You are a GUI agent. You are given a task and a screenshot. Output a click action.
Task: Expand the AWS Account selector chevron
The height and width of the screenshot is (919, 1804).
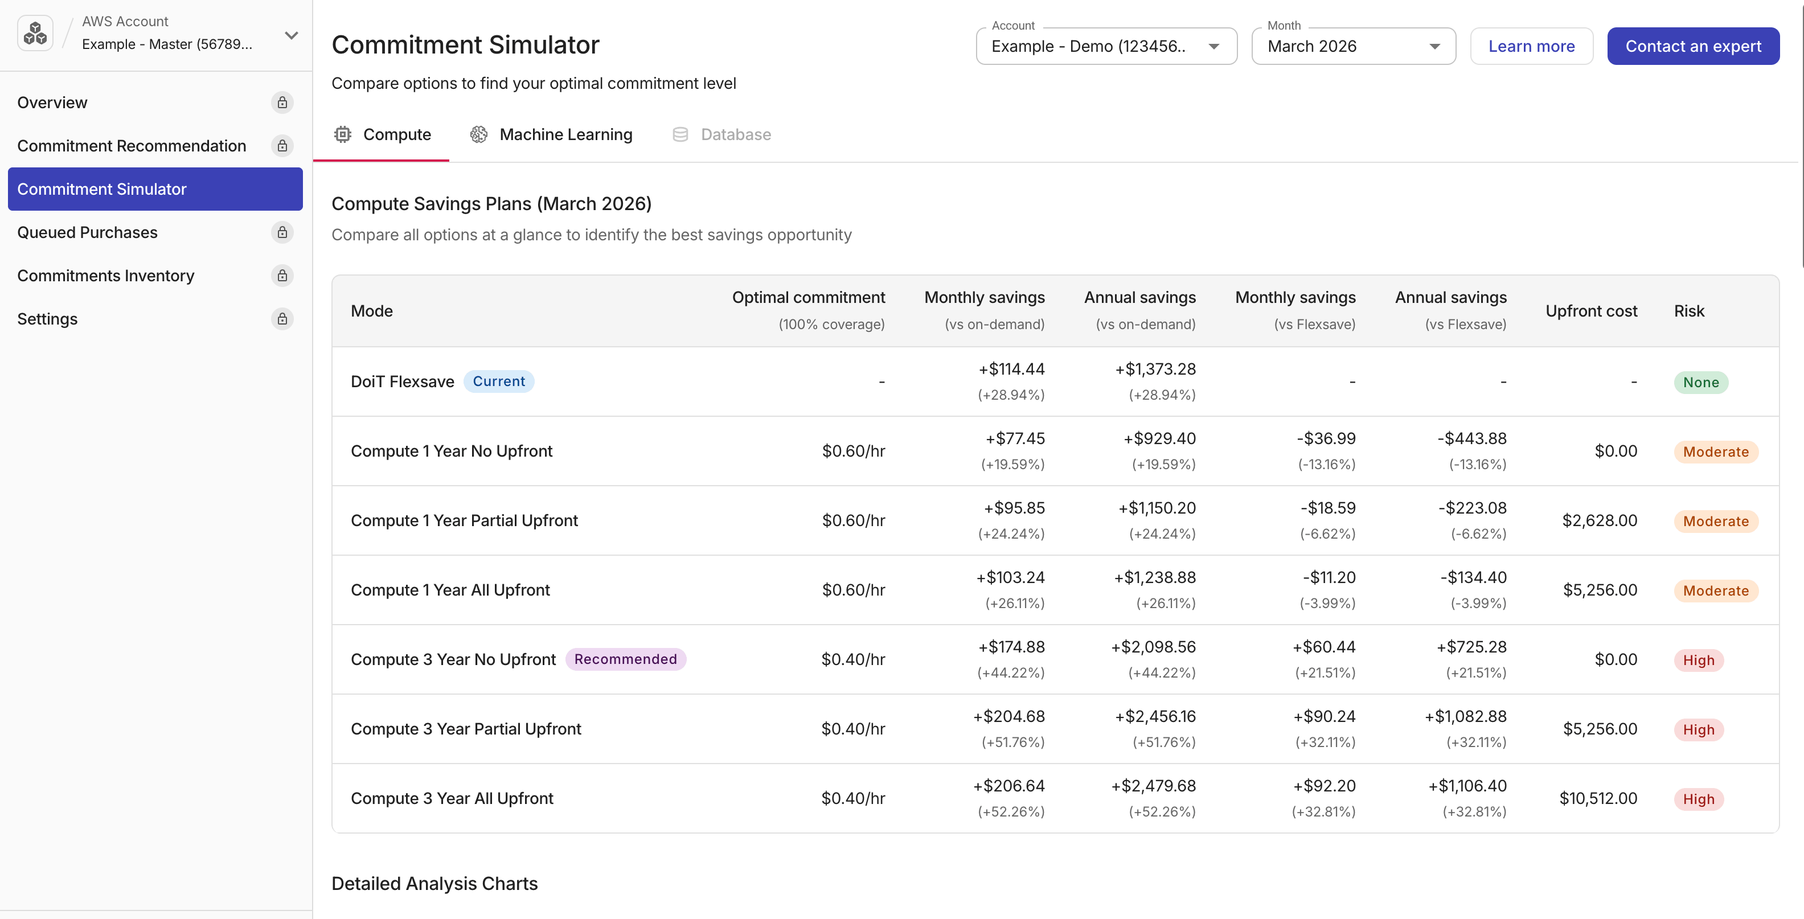pos(292,35)
